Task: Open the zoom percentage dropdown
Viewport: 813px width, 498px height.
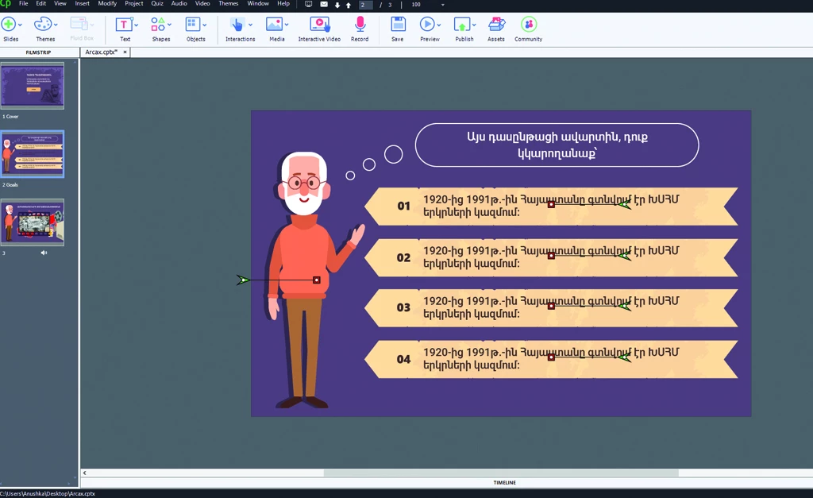Action: 442,5
